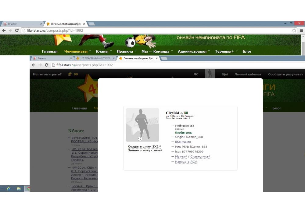The height and width of the screenshot is (213, 305).
Task: Reload the page in the outer browser
Action: [17, 30]
